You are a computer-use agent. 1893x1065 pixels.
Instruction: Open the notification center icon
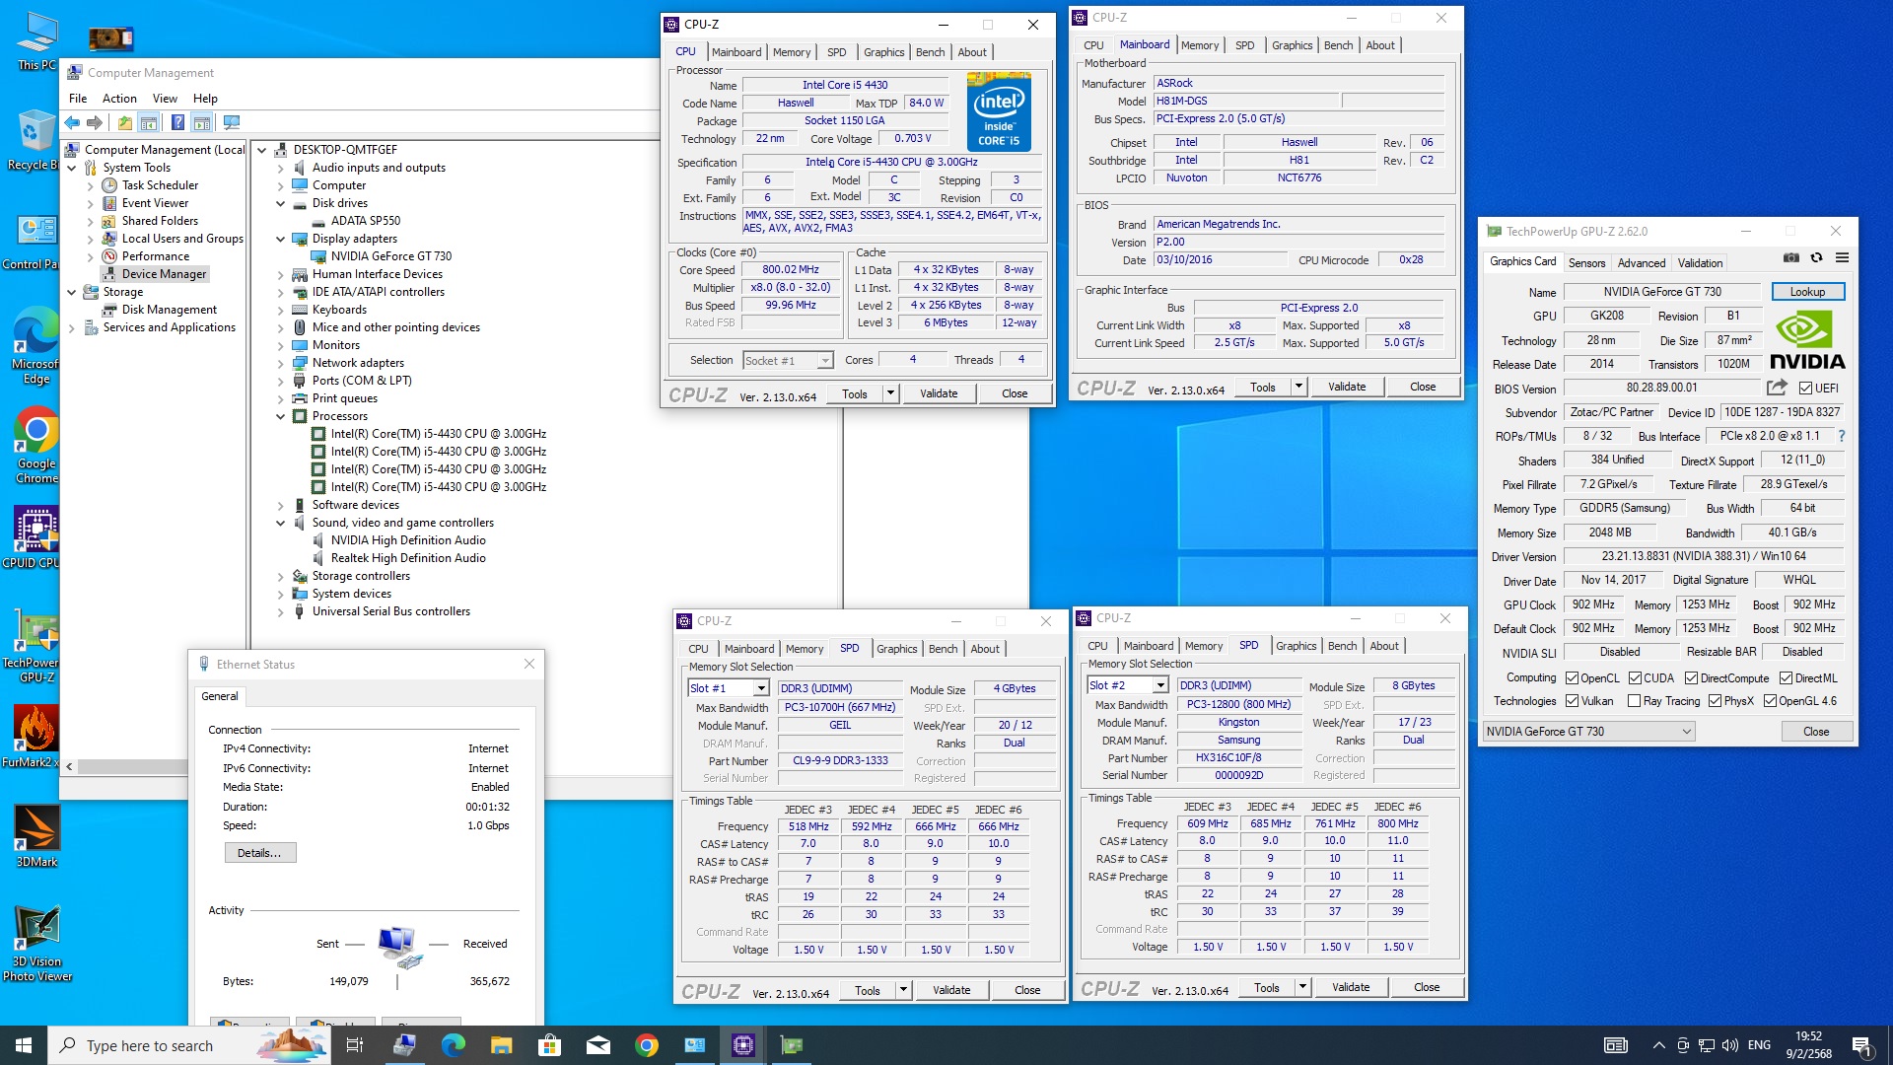(1862, 1045)
